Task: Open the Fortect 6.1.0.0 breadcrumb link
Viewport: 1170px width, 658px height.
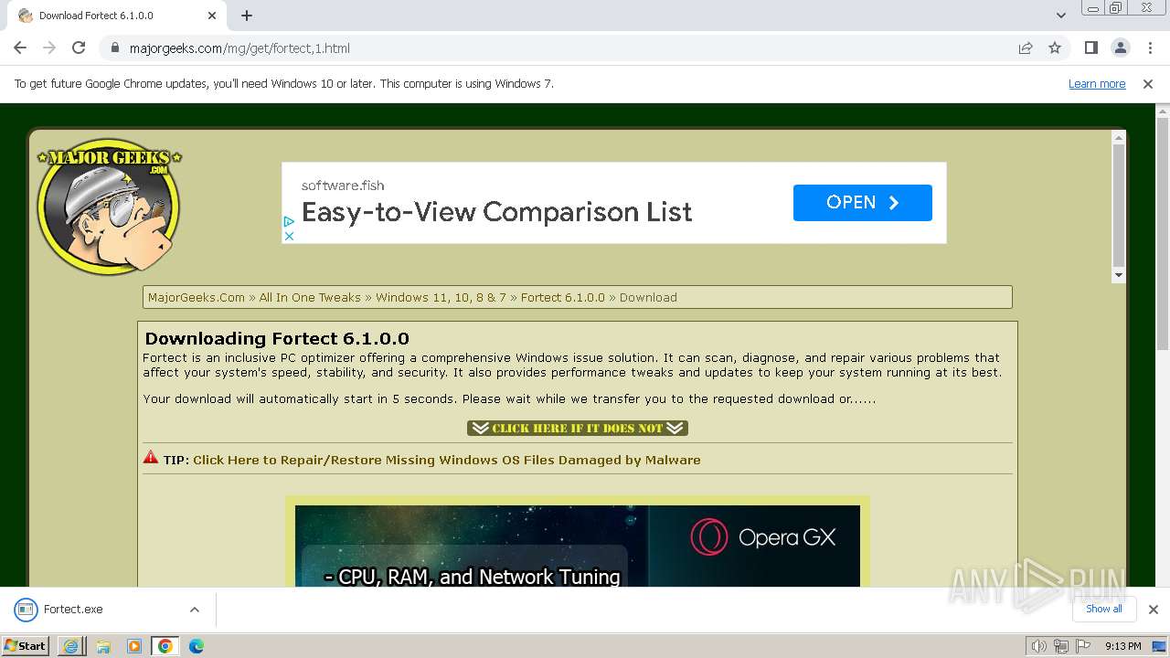Action: (563, 297)
